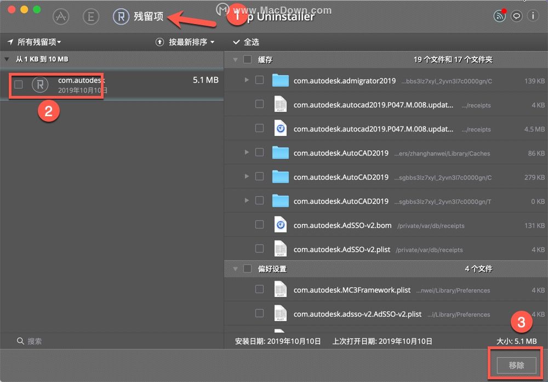Image resolution: width=548 pixels, height=382 pixels.
Task: Click the 移除 remove button
Action: 516,365
